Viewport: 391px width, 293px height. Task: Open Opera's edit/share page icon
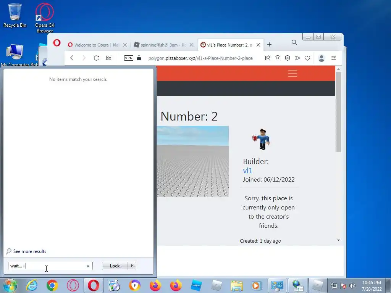tap(268, 58)
